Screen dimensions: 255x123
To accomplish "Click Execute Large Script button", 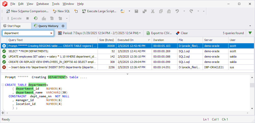I will point(99,11).
